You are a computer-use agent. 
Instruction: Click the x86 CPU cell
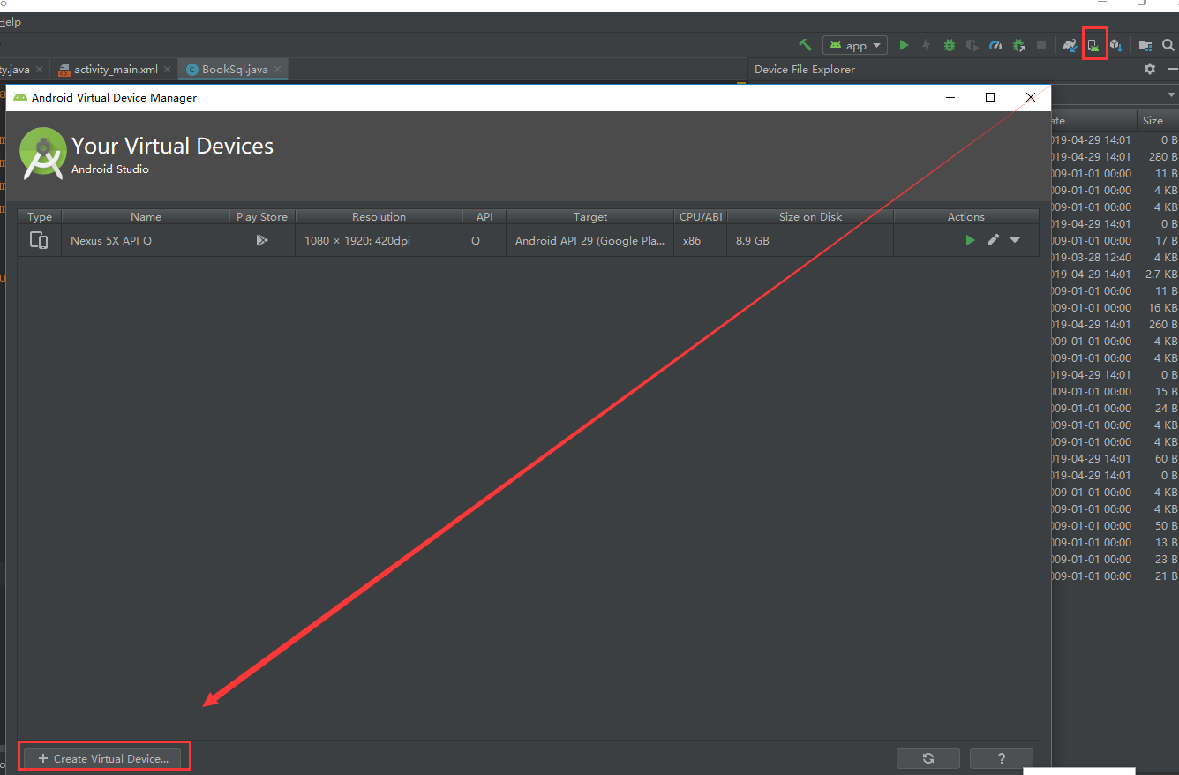701,240
